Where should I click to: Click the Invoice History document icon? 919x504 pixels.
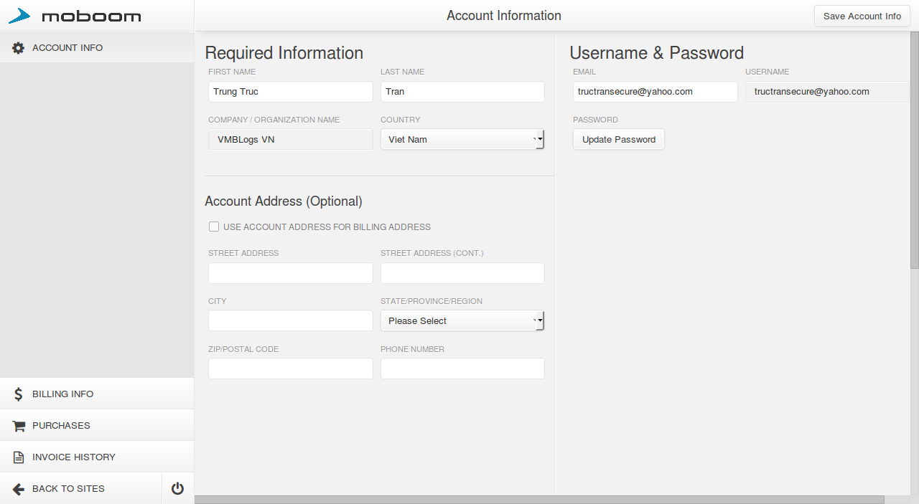pos(19,457)
